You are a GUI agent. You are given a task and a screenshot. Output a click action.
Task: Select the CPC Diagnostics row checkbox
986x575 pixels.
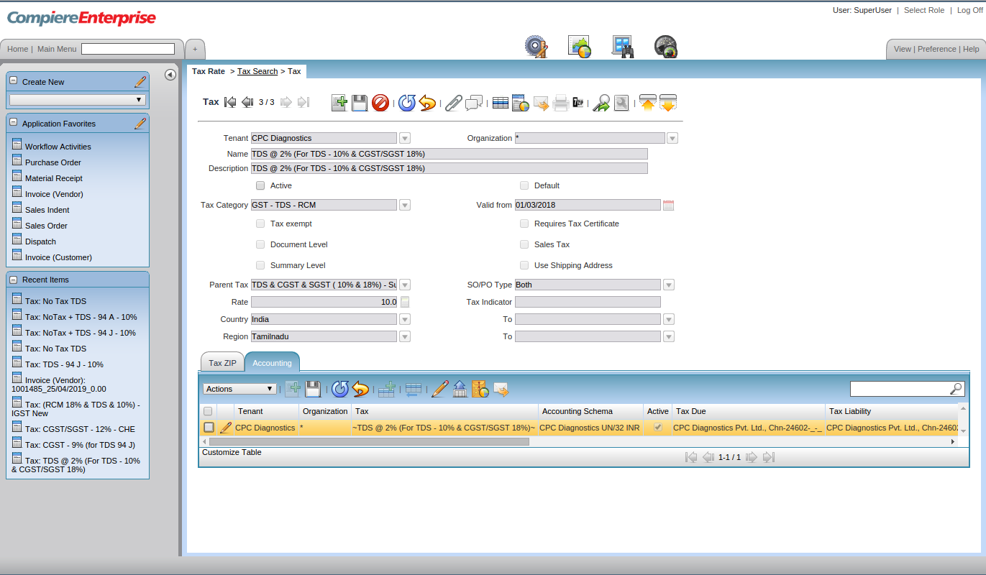[209, 427]
